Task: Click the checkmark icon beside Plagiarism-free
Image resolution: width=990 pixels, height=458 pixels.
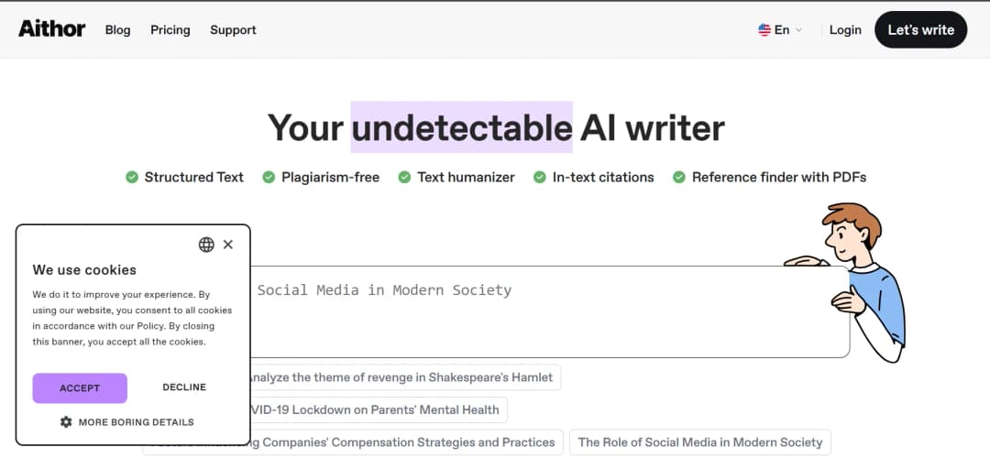Action: click(x=269, y=177)
